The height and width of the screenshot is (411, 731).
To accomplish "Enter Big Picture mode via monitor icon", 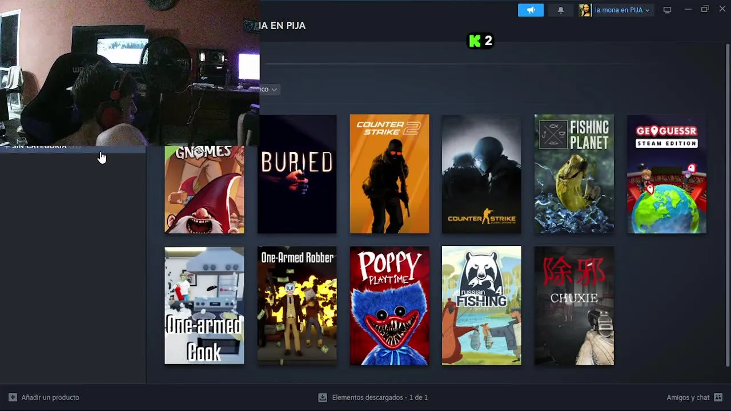I will point(667,10).
